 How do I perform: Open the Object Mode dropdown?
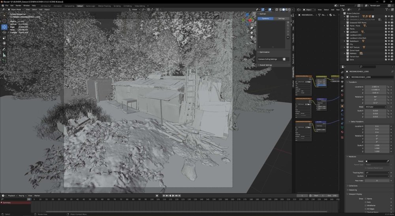point(15,9)
